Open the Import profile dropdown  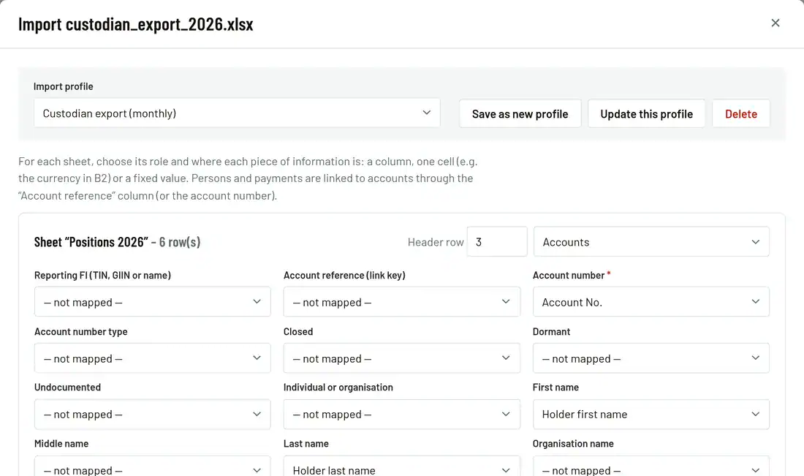click(x=237, y=113)
